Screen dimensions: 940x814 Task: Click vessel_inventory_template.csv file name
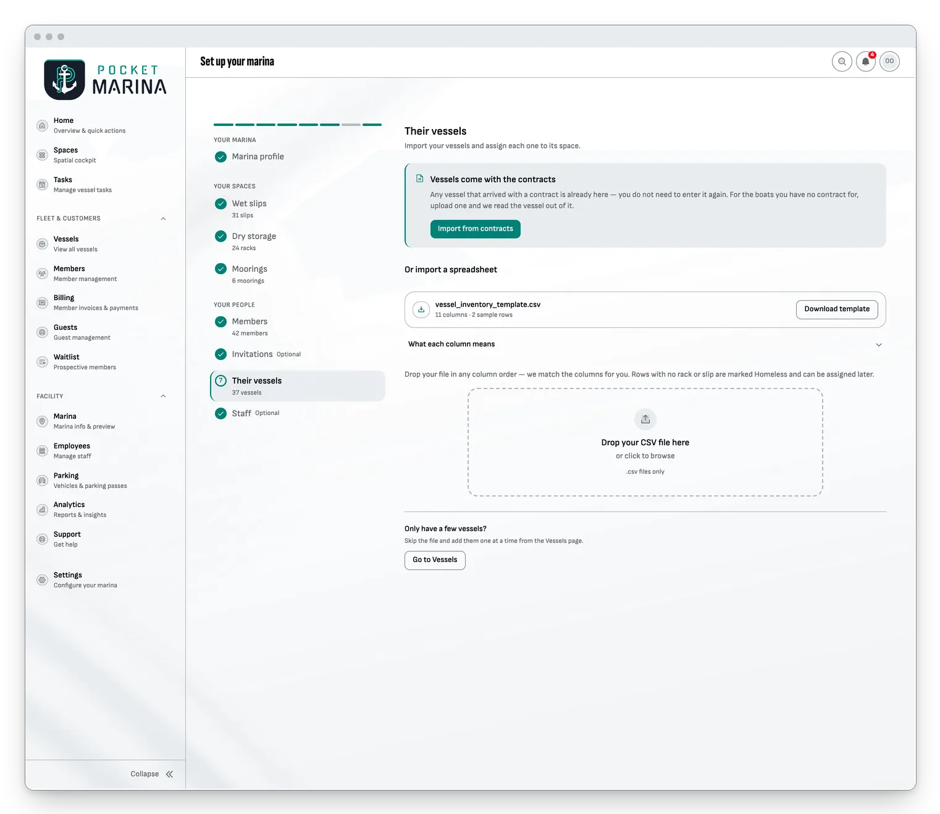coord(488,304)
